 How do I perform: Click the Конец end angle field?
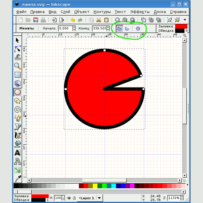point(99,28)
